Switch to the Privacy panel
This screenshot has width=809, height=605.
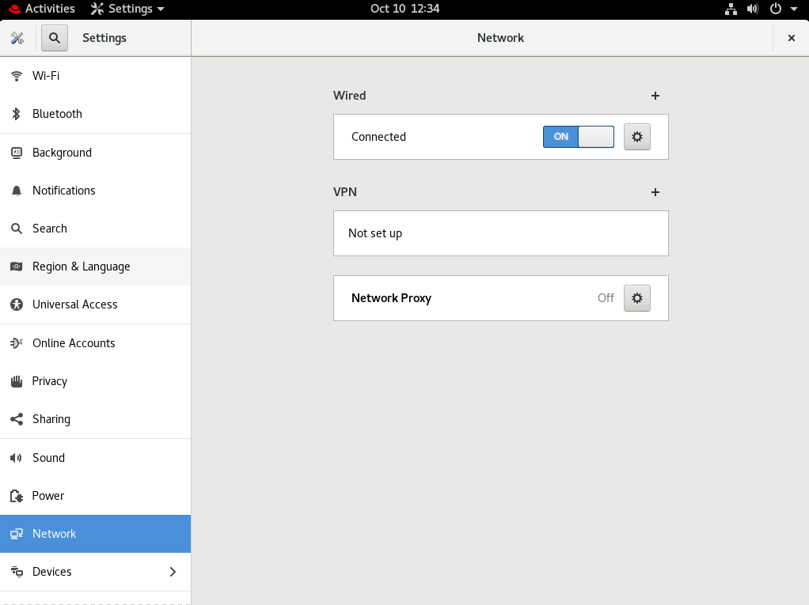pos(50,381)
